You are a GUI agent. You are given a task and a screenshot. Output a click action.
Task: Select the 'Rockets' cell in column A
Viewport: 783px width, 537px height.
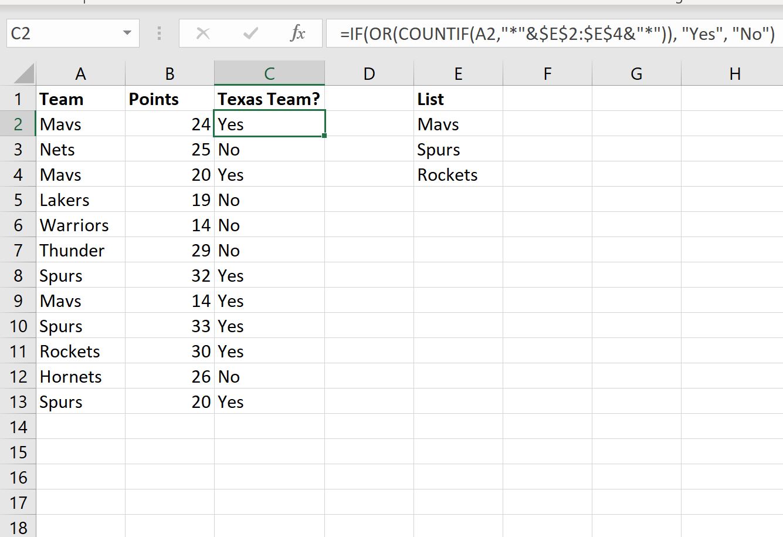(80, 351)
